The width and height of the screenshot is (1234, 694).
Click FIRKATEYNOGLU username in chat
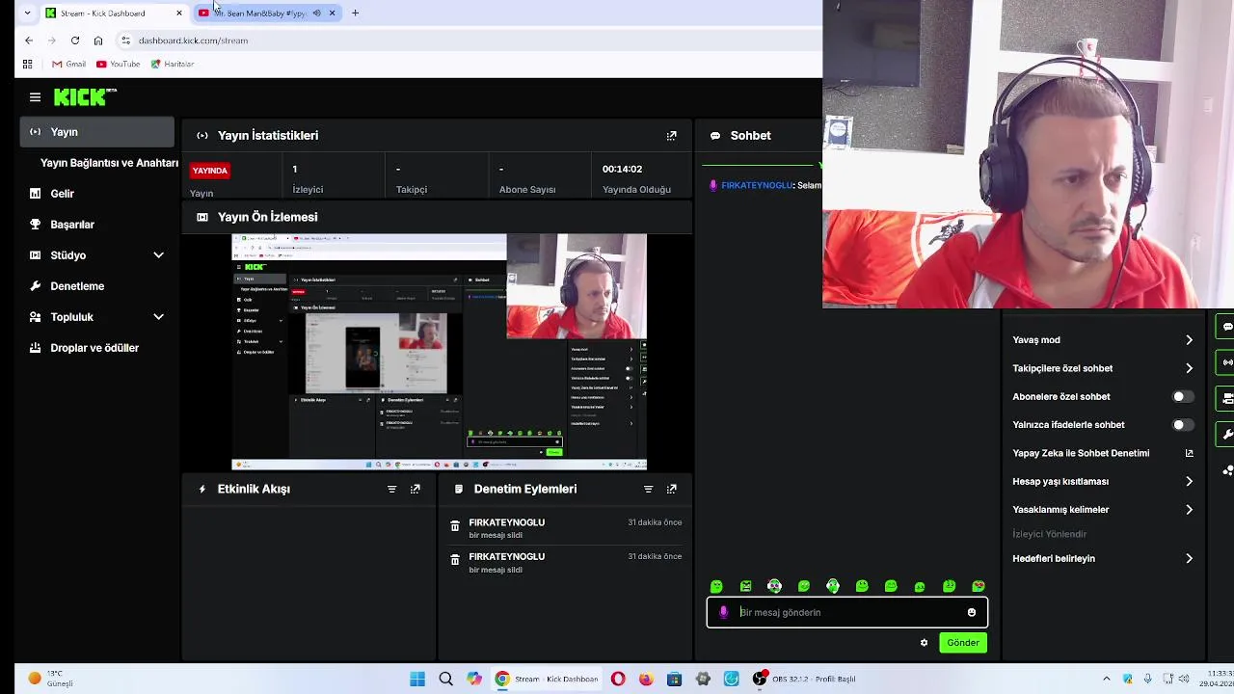point(757,185)
